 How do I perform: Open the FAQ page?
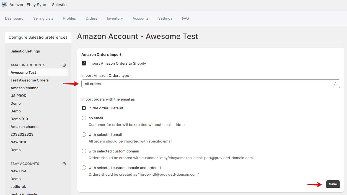point(185,18)
